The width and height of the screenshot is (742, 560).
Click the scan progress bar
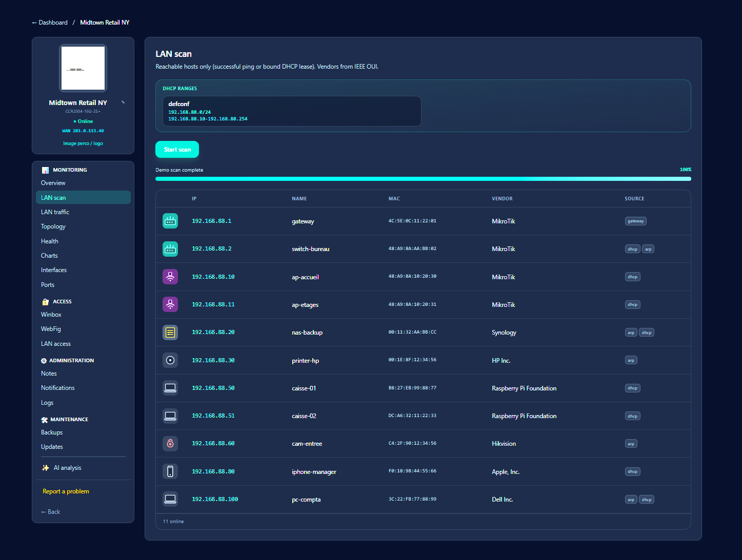423,179
